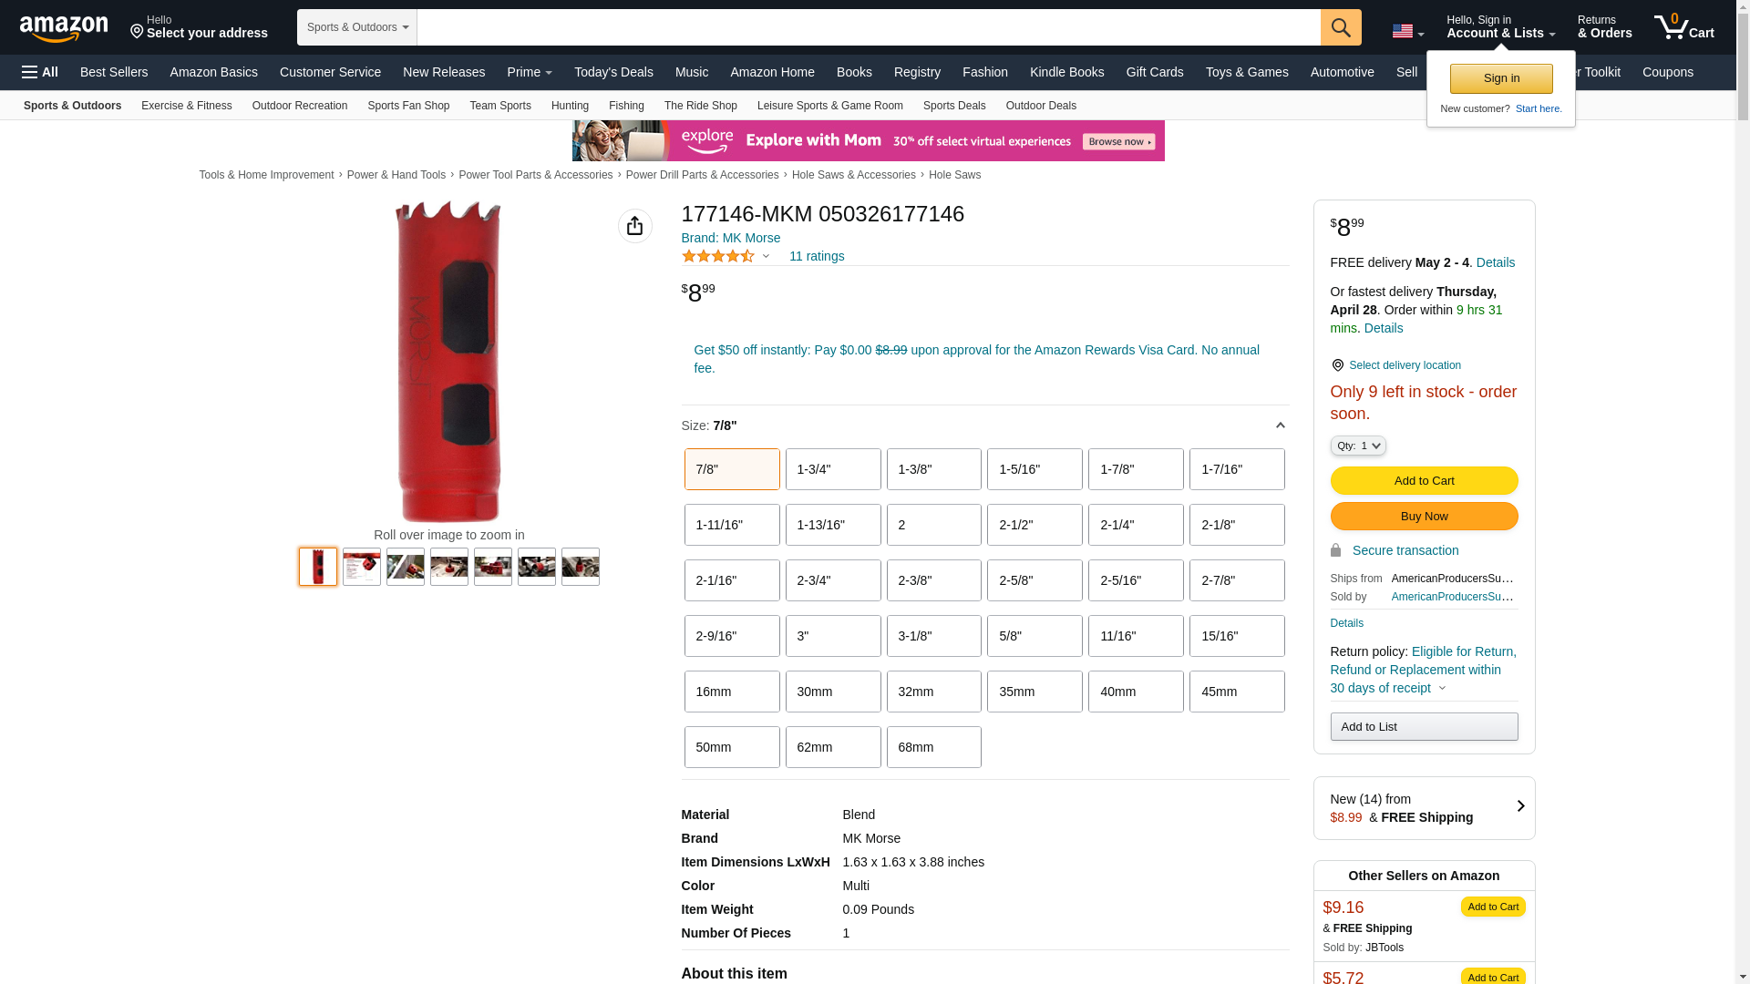
Task: Click the Buy Now button
Action: pyautogui.click(x=1424, y=517)
